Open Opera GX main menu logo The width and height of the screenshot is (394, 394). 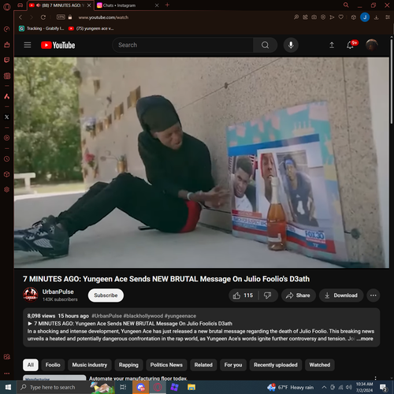click(x=7, y=6)
